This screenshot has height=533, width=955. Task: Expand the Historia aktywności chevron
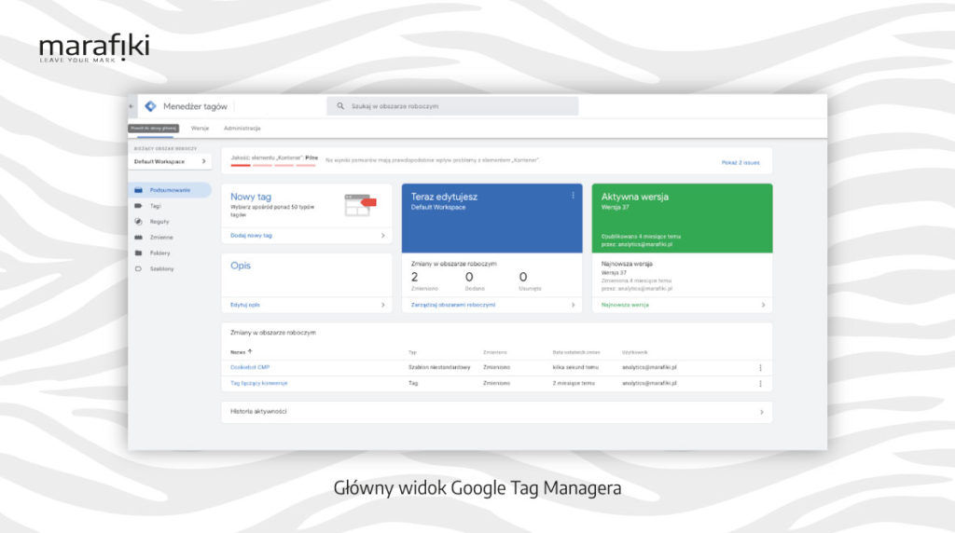(x=762, y=412)
